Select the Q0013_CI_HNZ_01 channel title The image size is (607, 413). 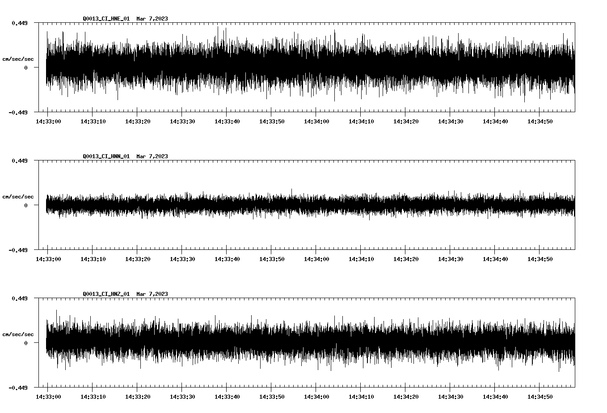point(107,294)
